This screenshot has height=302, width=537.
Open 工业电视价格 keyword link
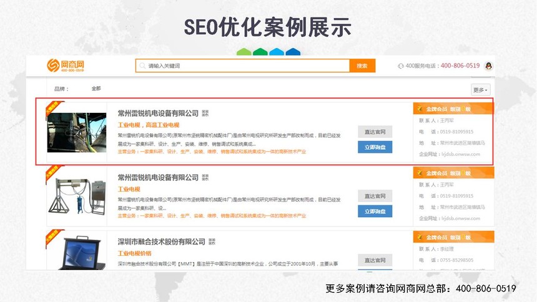click(135, 253)
